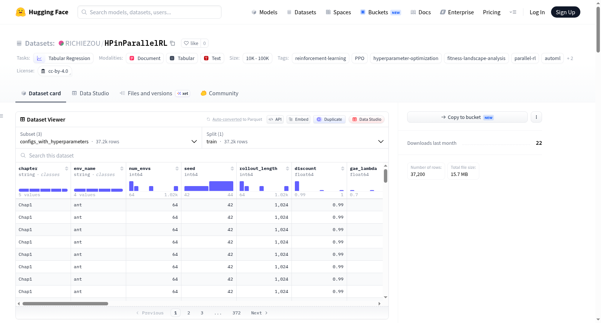The image size is (601, 323).
Task: Open the Models navigation item
Action: [x=264, y=12]
